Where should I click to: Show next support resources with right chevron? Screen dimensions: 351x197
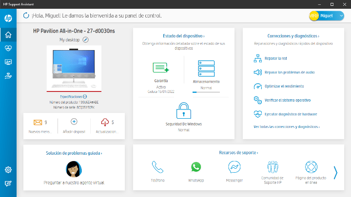335,173
